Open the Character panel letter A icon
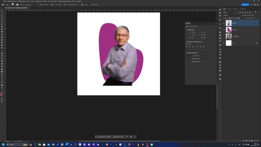Image resolution: width=261 pixels, height=147 pixels. [220, 49]
